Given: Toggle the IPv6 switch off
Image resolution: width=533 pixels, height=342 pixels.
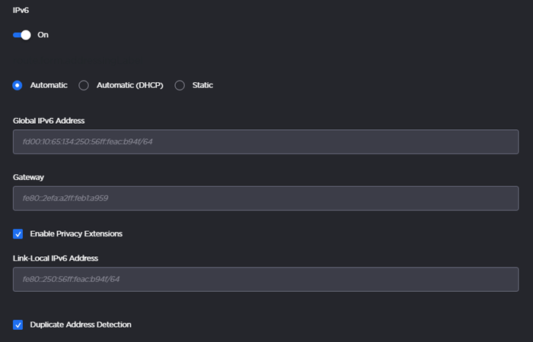Looking at the screenshot, I should pyautogui.click(x=21, y=35).
